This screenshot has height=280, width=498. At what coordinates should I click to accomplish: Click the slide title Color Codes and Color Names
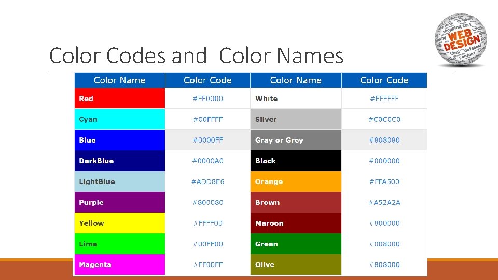(196, 55)
